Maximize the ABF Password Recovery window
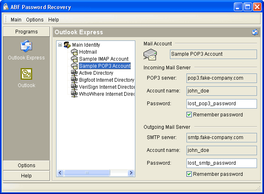264x194 pixels. coord(247,7)
